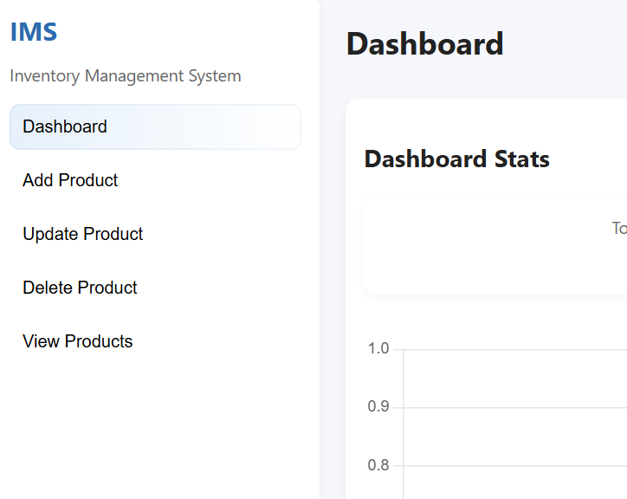Click the 0.9 y-axis label
Screen dimensions: 627x499
click(378, 406)
